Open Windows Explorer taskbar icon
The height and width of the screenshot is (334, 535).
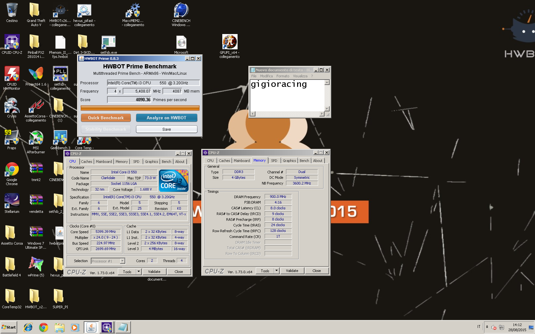pyautogui.click(x=60, y=327)
